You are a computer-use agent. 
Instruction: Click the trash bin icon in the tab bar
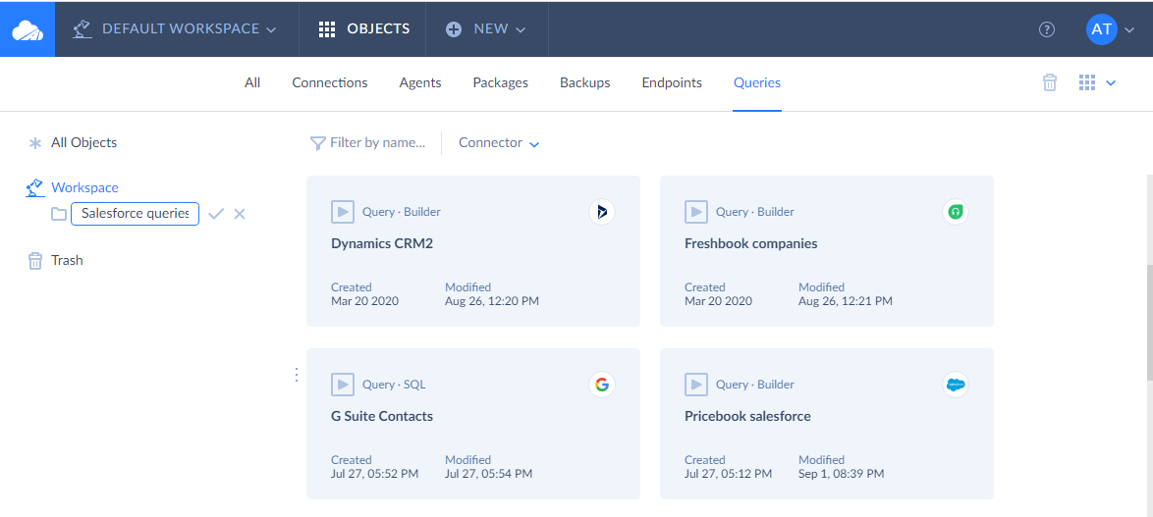point(1050,83)
